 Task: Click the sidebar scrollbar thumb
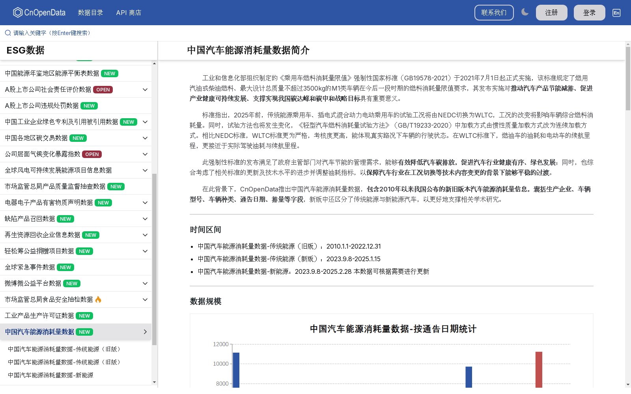(x=154, y=259)
